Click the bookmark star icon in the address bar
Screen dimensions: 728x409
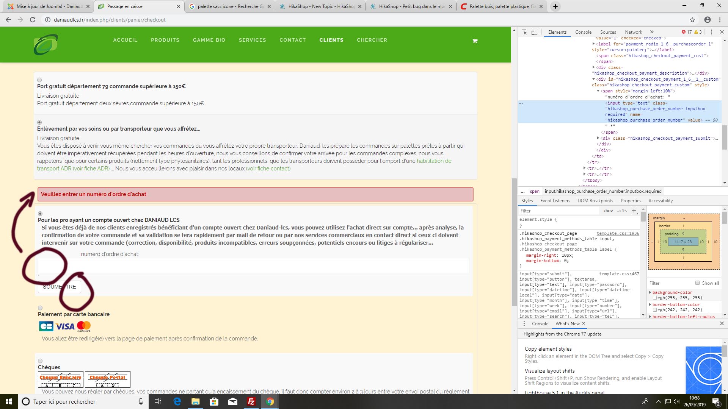click(x=692, y=20)
